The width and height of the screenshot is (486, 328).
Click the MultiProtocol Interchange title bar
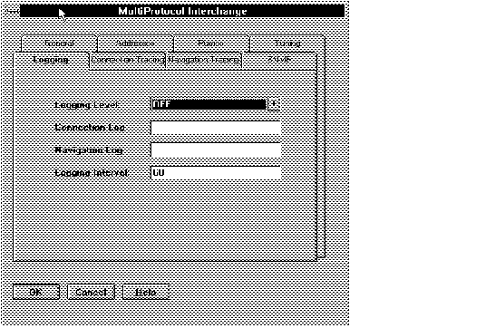tap(182, 11)
